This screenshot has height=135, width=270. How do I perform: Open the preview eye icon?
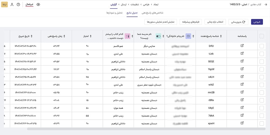[38, 5]
